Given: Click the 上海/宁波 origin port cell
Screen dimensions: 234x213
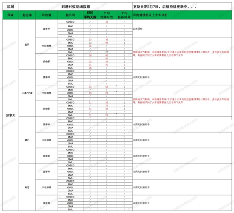Looking at the screenshot, I should (27, 93).
